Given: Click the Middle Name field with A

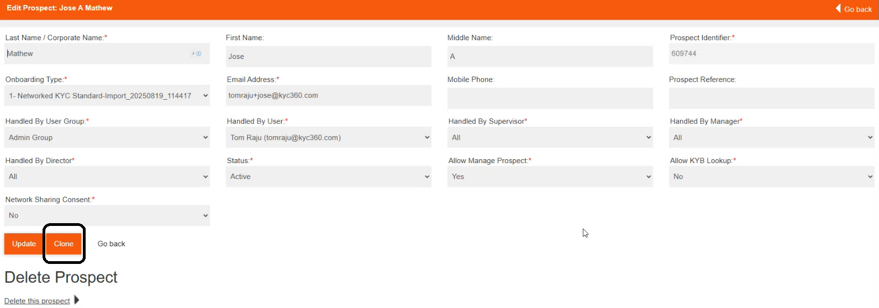Looking at the screenshot, I should 550,56.
